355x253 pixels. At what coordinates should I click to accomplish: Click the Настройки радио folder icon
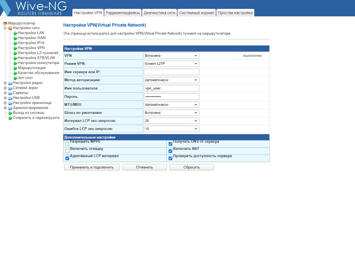10,83
